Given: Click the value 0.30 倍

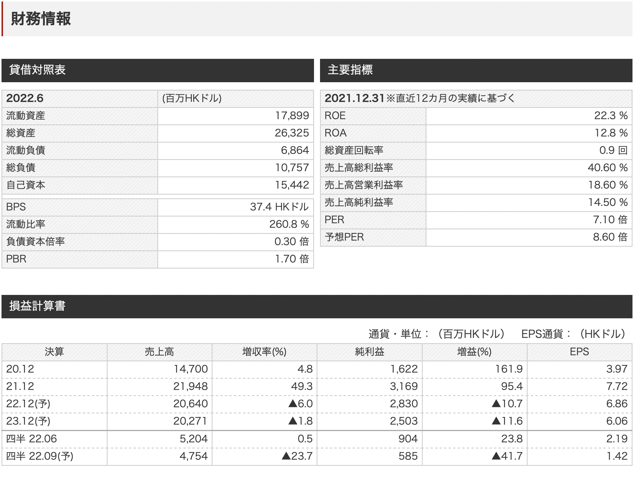Looking at the screenshot, I should coord(292,242).
